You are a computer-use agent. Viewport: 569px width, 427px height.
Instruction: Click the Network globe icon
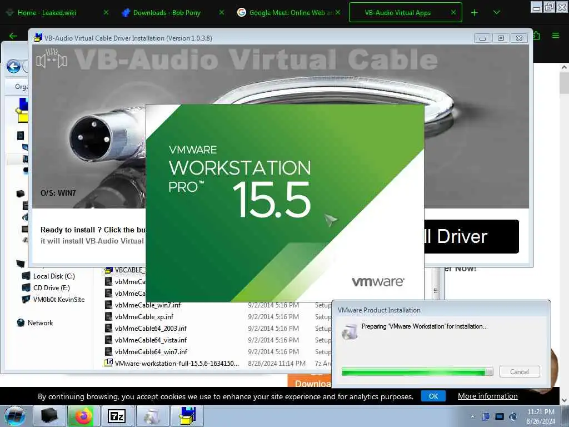pyautogui.click(x=21, y=323)
